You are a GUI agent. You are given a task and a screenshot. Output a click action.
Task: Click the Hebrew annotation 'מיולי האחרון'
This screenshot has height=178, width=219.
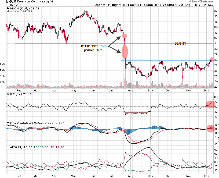coord(93,50)
